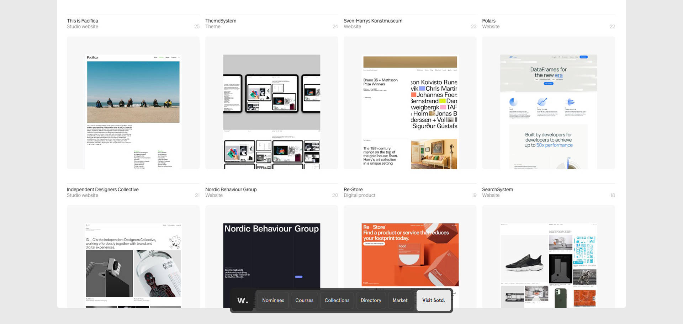Click the 'Website' label under Polars

pyautogui.click(x=491, y=27)
